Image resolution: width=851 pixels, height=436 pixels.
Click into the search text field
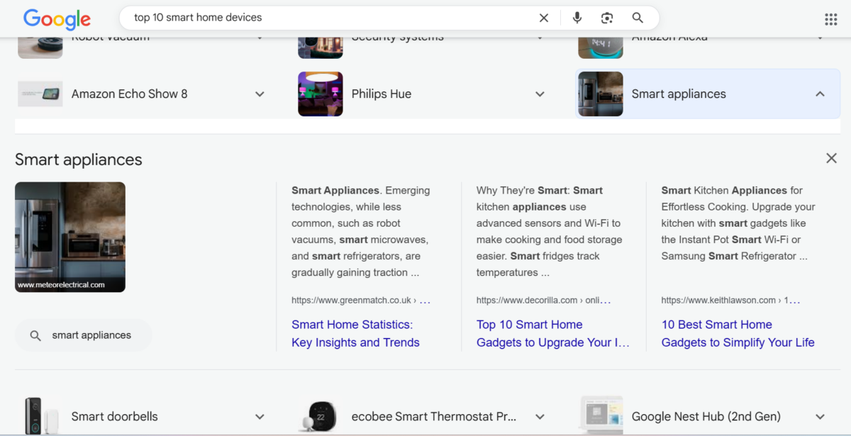(x=319, y=18)
